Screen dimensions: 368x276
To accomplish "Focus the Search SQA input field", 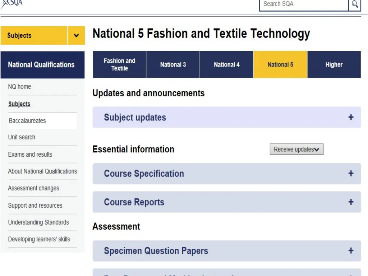I will pos(304,4).
